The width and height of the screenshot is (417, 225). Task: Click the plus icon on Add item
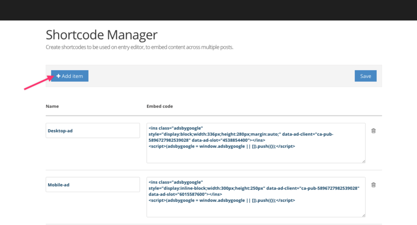pyautogui.click(x=58, y=76)
